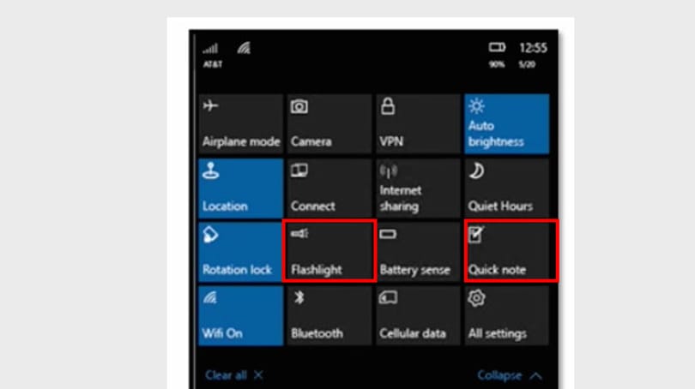Open the Connect tile
Image resolution: width=695 pixels, height=389 pixels.
(x=329, y=189)
